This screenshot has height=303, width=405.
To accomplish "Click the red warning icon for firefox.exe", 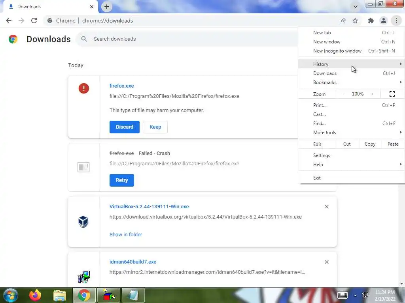I will point(84,88).
